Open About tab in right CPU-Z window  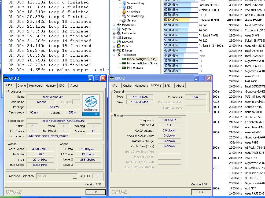click(180, 86)
